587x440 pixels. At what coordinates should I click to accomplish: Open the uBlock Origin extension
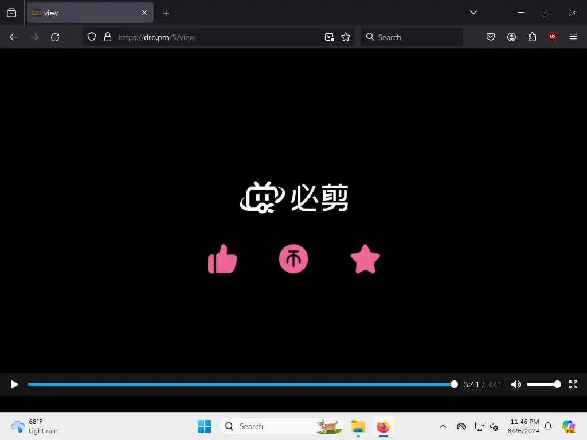pos(552,37)
